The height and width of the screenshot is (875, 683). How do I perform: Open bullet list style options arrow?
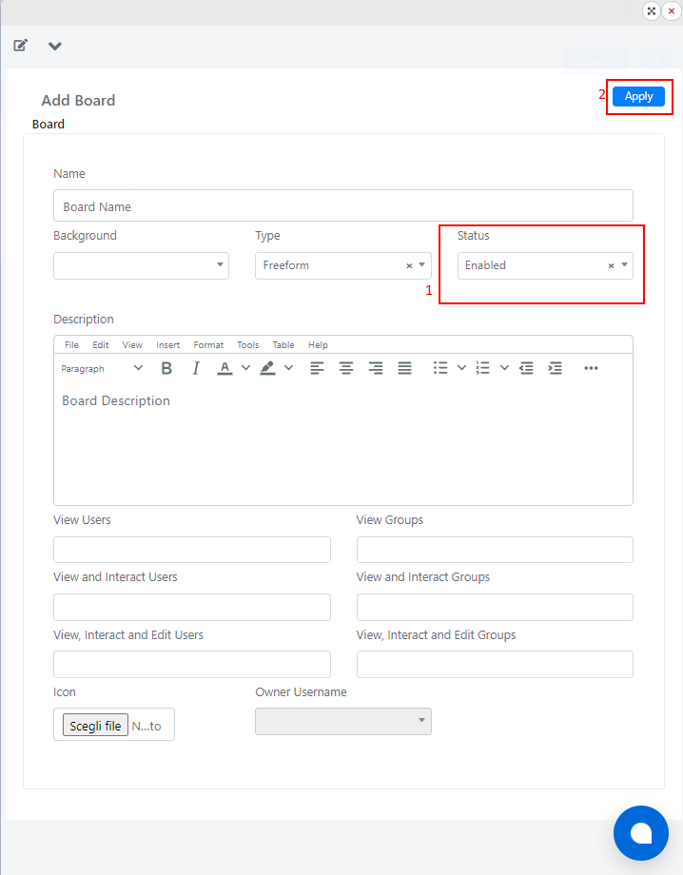click(x=461, y=368)
